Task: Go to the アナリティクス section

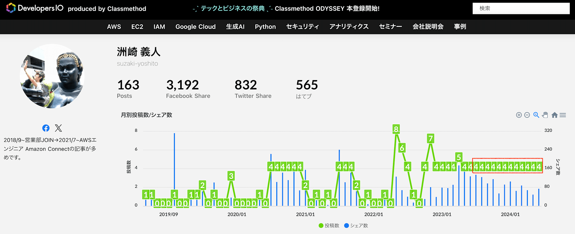Action: coord(349,27)
